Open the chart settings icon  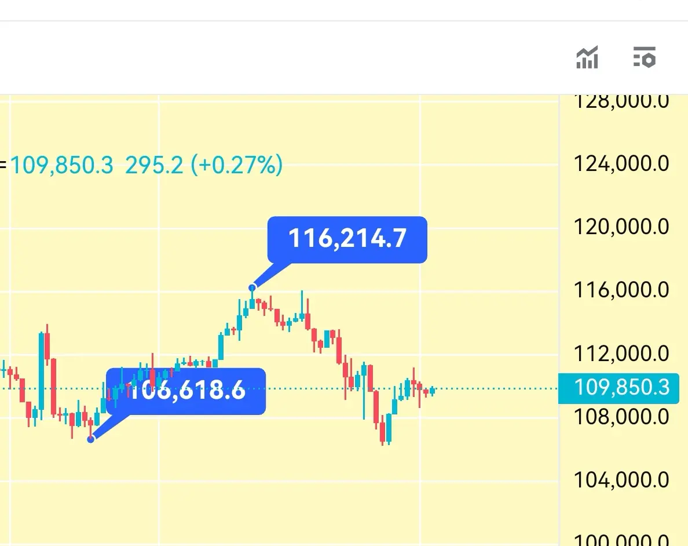(x=644, y=57)
